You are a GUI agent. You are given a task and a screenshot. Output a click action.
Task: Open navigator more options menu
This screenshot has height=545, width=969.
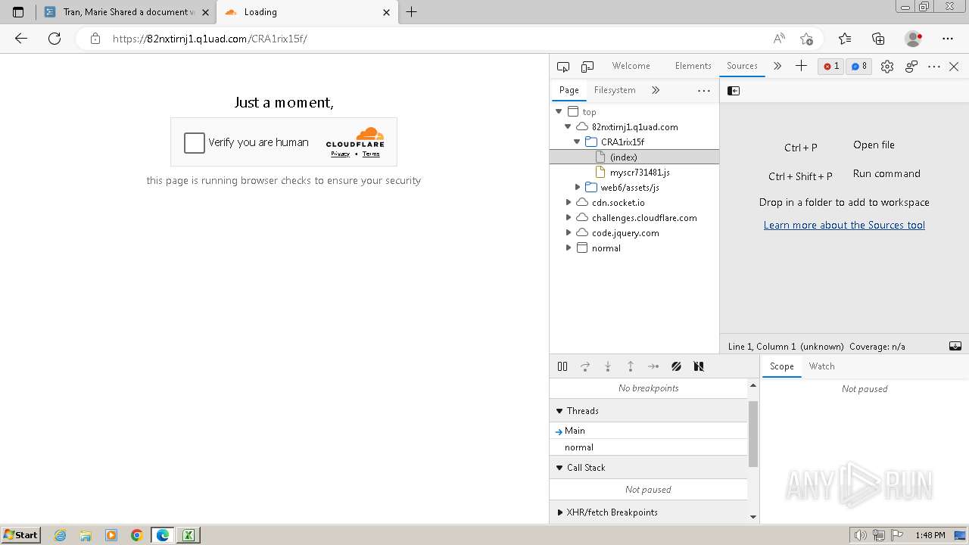pyautogui.click(x=704, y=90)
